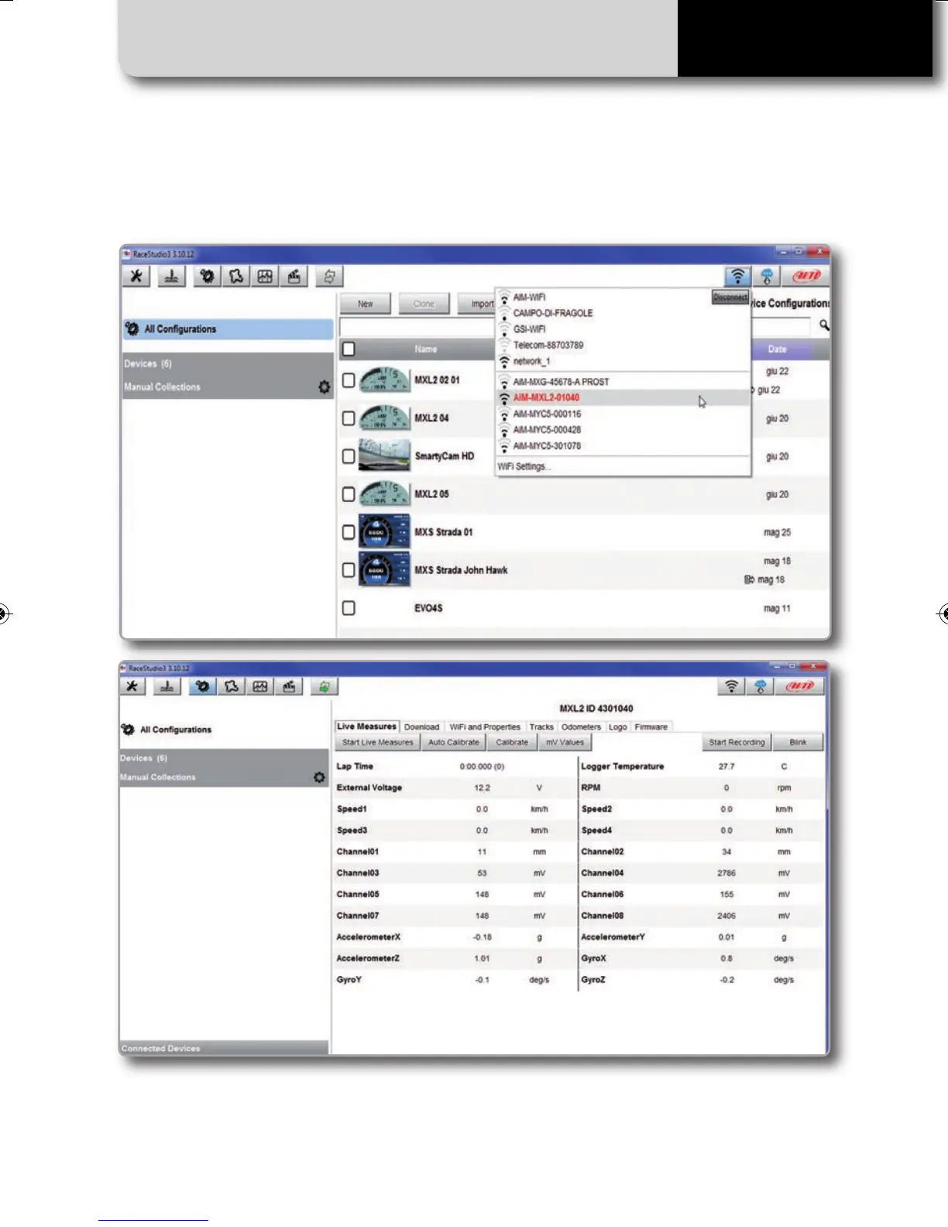948x1227 pixels.
Task: Toggle the WiFi icon in upper window toolbar
Action: pyautogui.click(x=738, y=276)
